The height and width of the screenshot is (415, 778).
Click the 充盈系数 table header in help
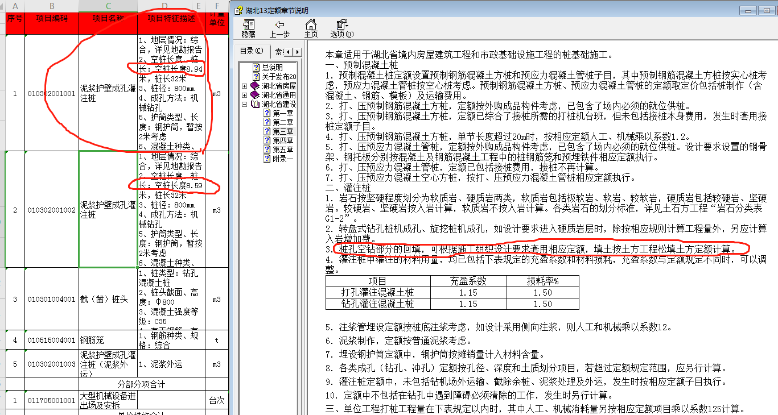468,281
